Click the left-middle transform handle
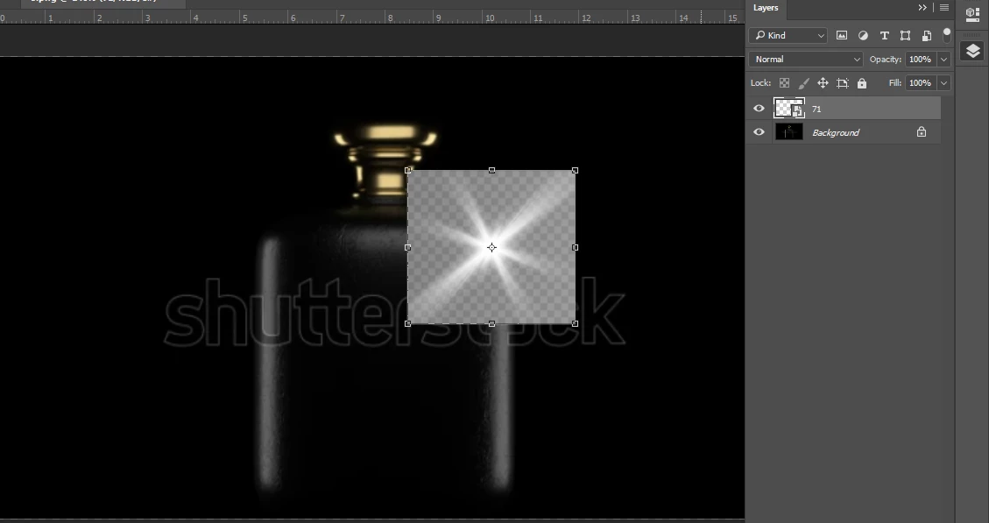 point(408,247)
